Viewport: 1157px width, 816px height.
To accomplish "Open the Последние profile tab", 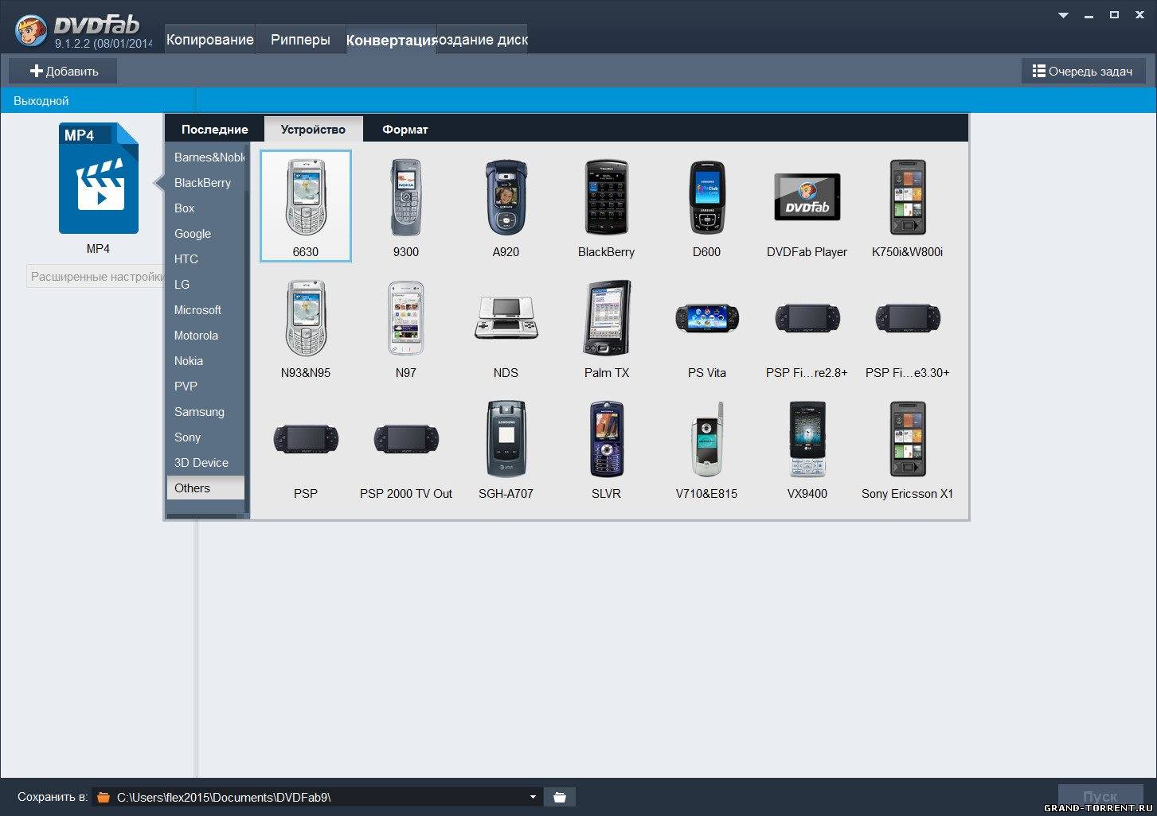I will (x=214, y=129).
